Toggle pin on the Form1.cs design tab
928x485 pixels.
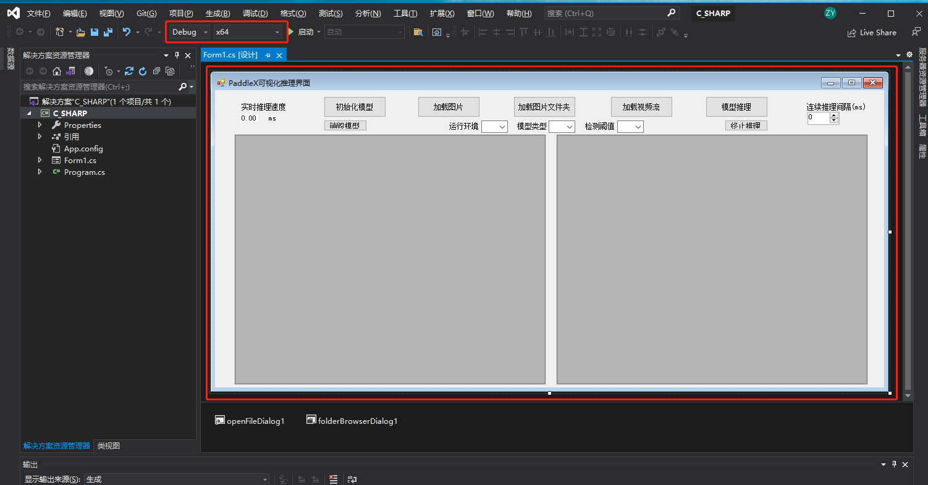pyautogui.click(x=268, y=56)
